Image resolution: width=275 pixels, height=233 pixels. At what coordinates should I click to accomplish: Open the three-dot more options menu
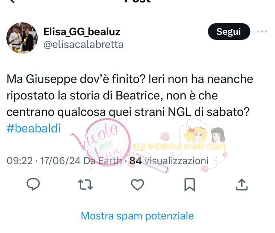tap(262, 32)
